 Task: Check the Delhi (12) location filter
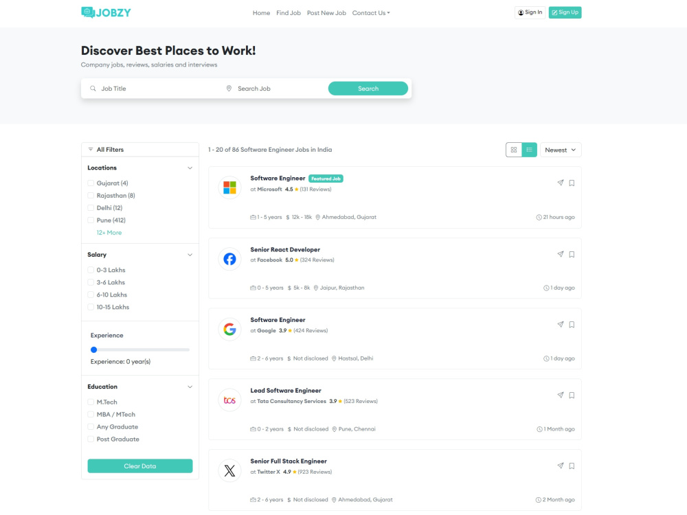[x=91, y=207]
